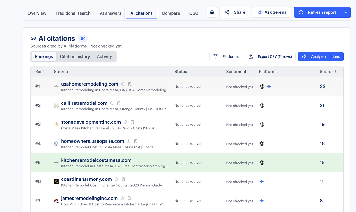Click the shield icon beside califirstremodel.com
Viewport: 356px width, 212px height.
[112, 103]
